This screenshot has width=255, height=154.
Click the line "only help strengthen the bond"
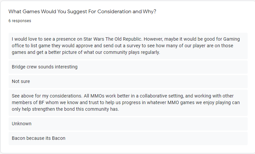pos(65,109)
